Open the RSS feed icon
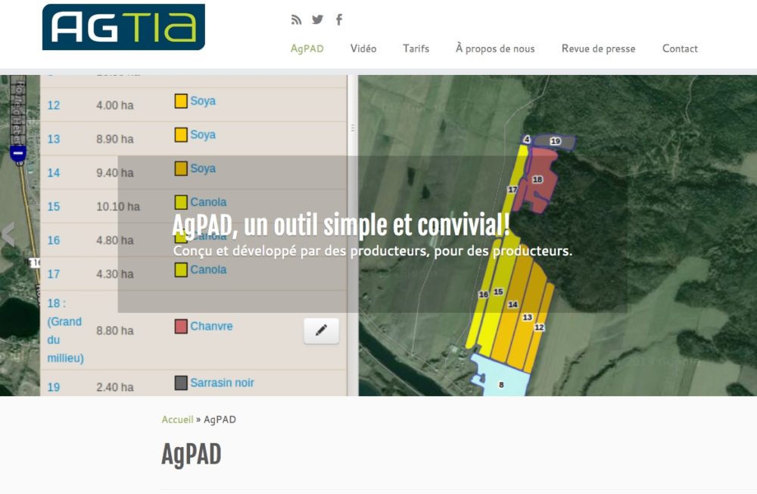Screen dimensions: 757x494 [296, 20]
